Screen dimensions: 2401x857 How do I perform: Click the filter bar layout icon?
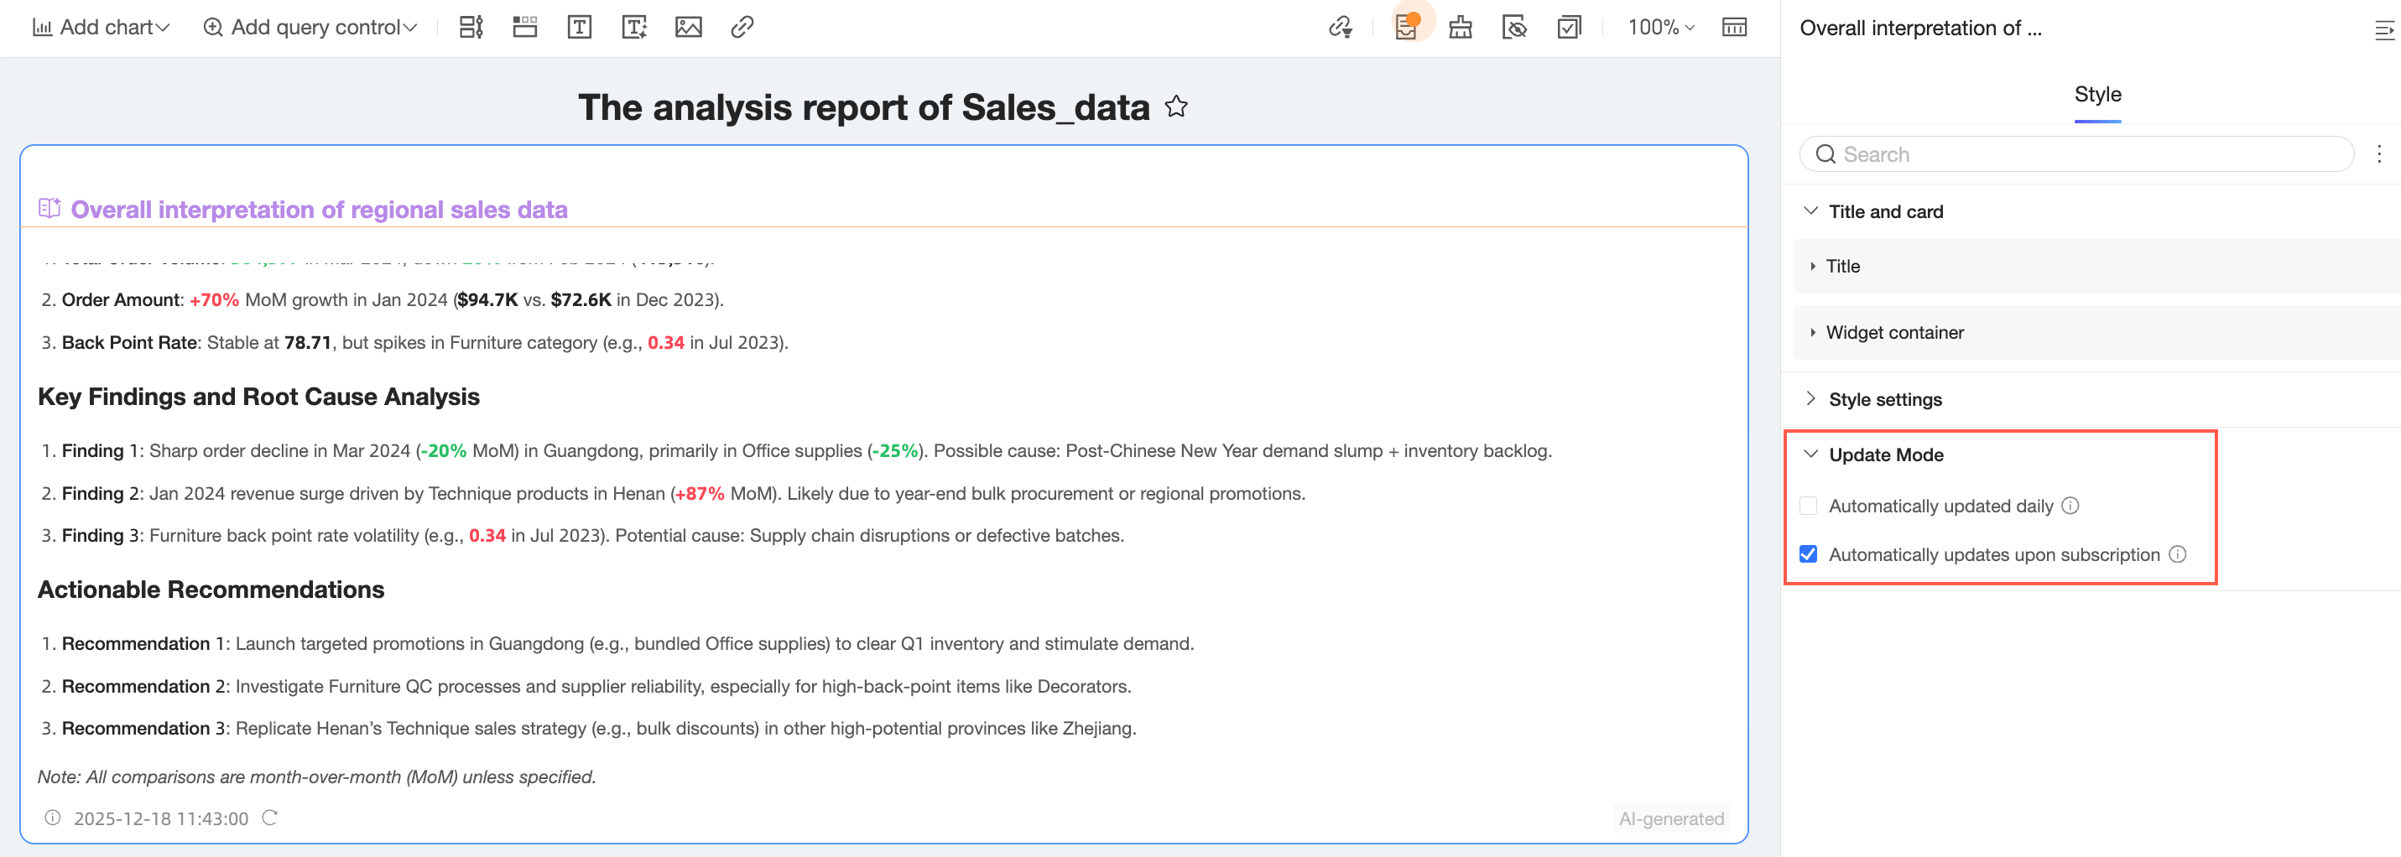point(471,27)
